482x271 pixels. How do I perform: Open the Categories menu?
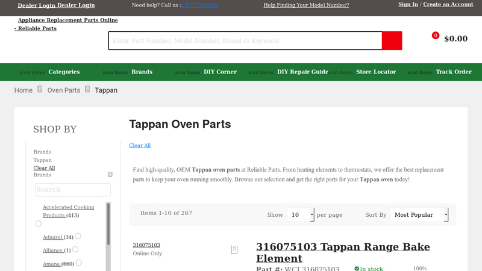64,72
